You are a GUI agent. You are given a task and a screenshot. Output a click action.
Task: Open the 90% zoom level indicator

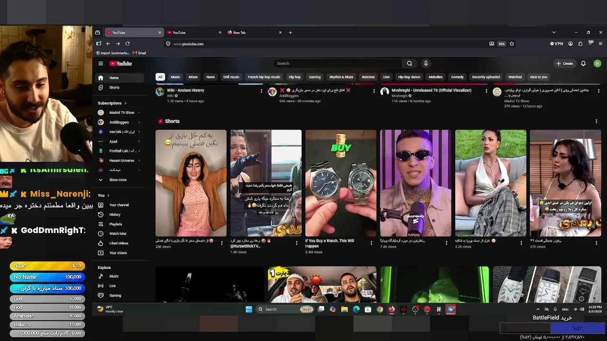[x=502, y=44]
